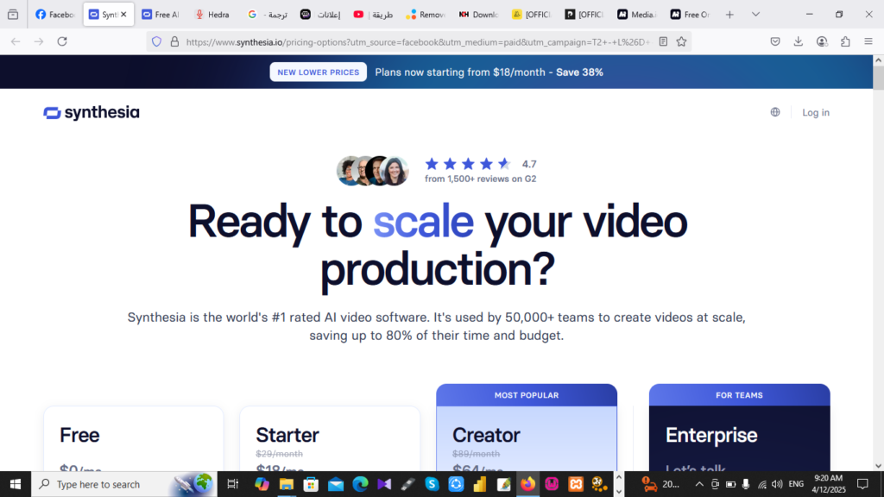Show hidden system tray icons
Screen dimensions: 884x497
699,484
